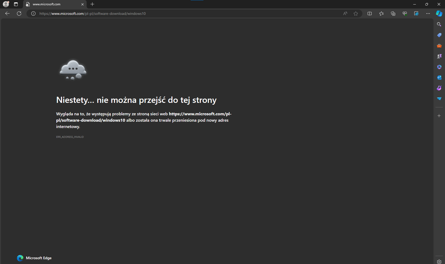Open the tab actions menu icon
The width and height of the screenshot is (445, 264).
(x=16, y=4)
